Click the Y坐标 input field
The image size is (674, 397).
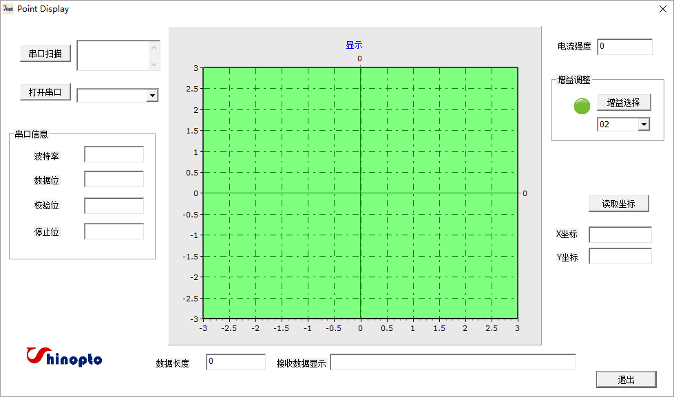click(620, 256)
